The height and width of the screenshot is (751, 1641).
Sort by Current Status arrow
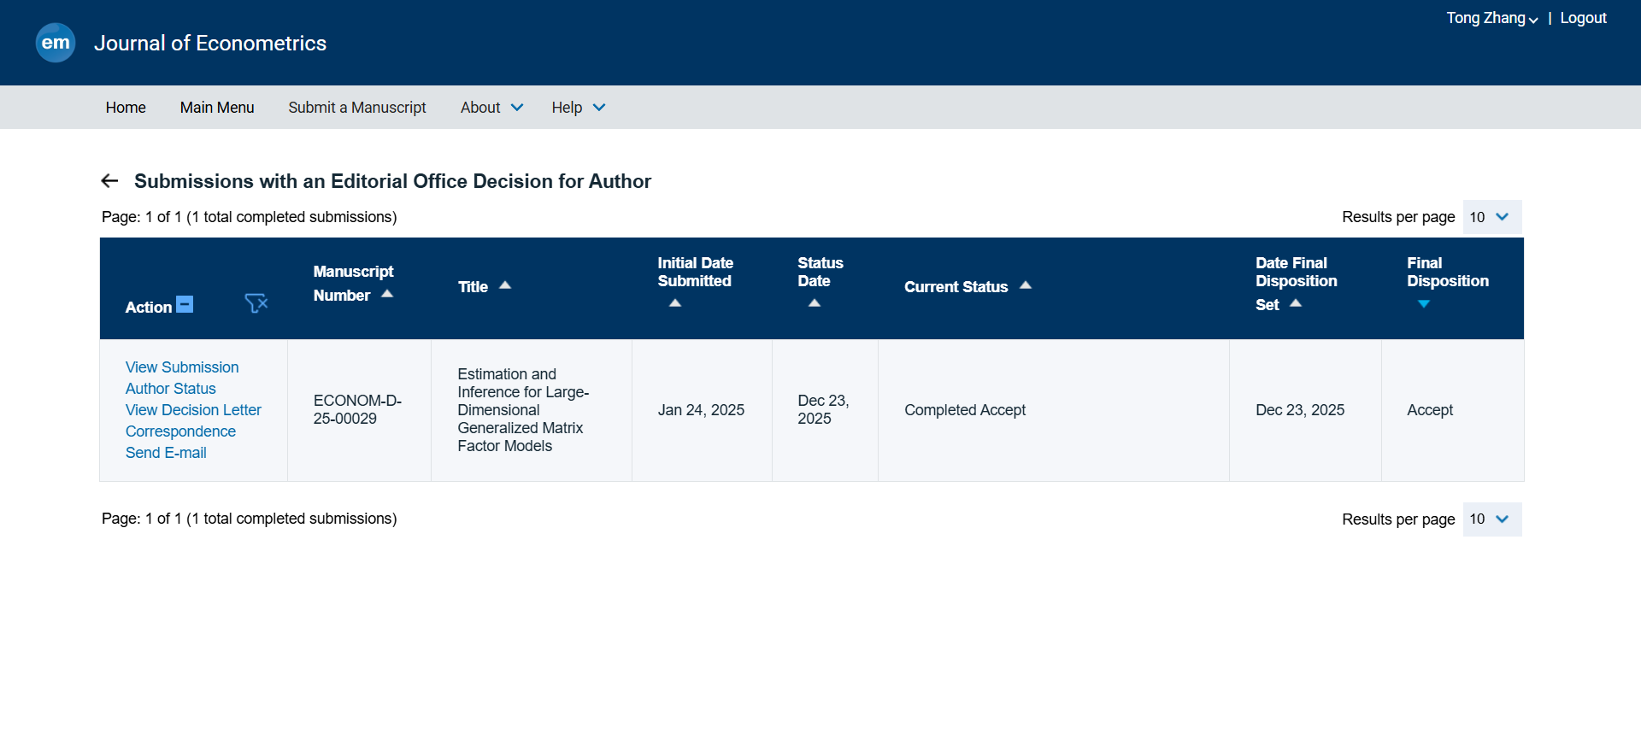(x=1026, y=285)
